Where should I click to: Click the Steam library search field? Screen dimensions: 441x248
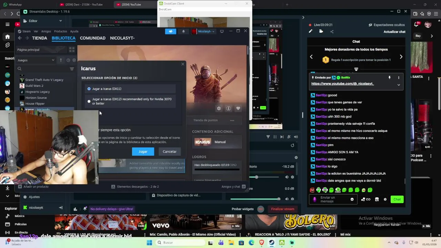coord(42,69)
